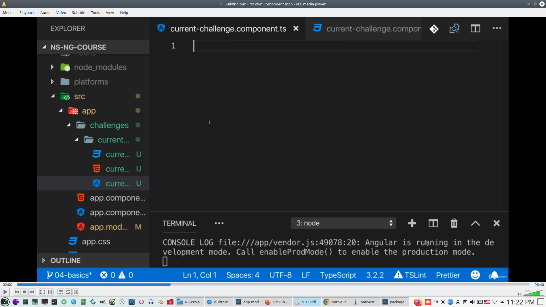Skip to next media track

point(32,292)
